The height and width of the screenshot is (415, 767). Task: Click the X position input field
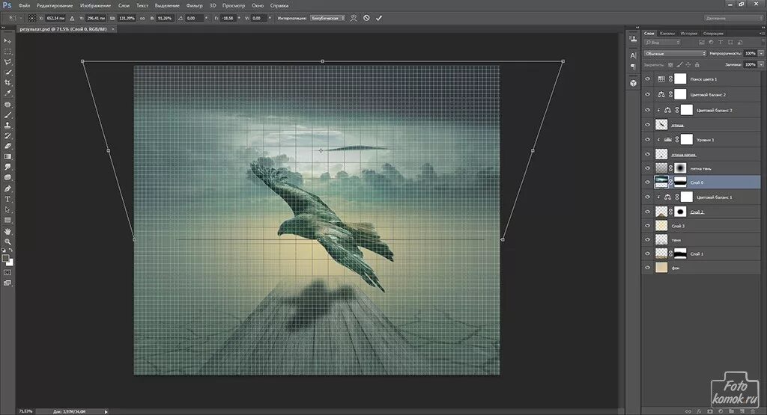[x=55, y=18]
